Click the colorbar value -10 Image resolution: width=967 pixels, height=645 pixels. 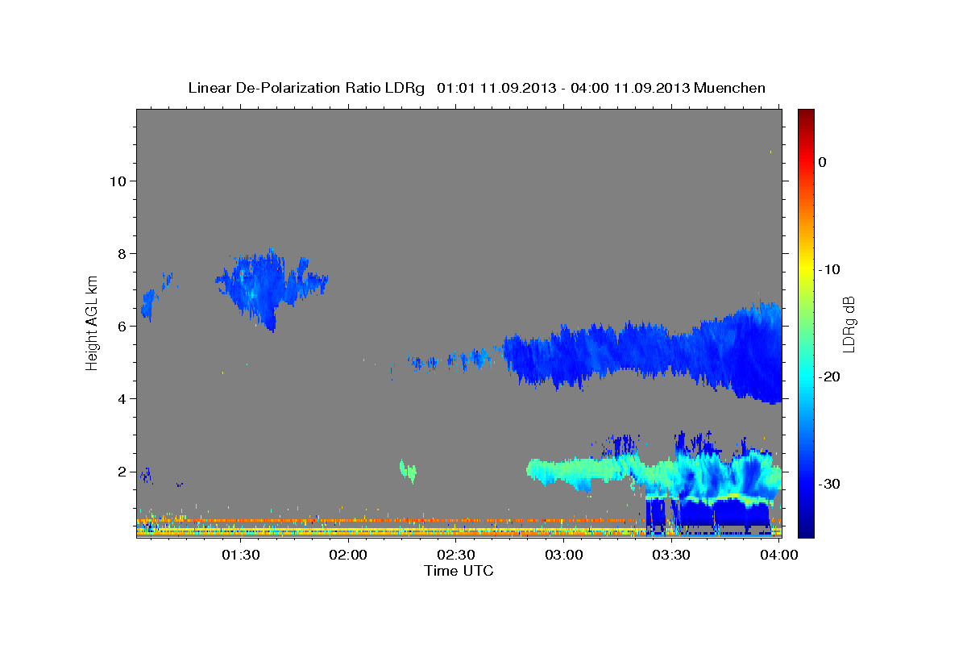click(829, 269)
